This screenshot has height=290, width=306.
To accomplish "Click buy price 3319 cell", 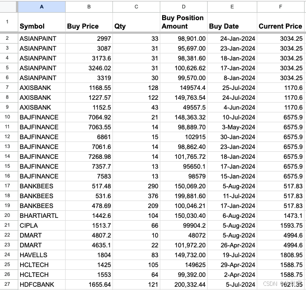I will pyautogui.click(x=89, y=78).
